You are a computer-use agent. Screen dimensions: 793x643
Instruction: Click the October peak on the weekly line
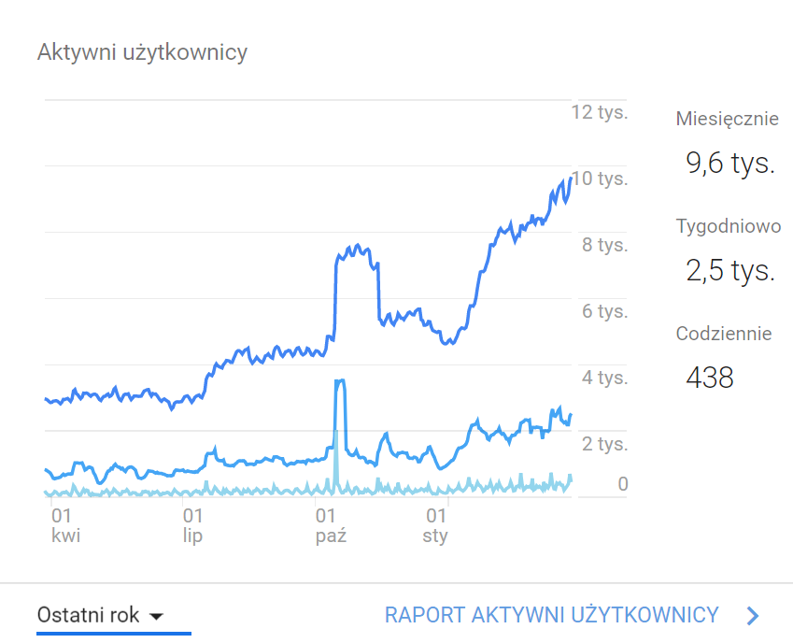pyautogui.click(x=340, y=381)
